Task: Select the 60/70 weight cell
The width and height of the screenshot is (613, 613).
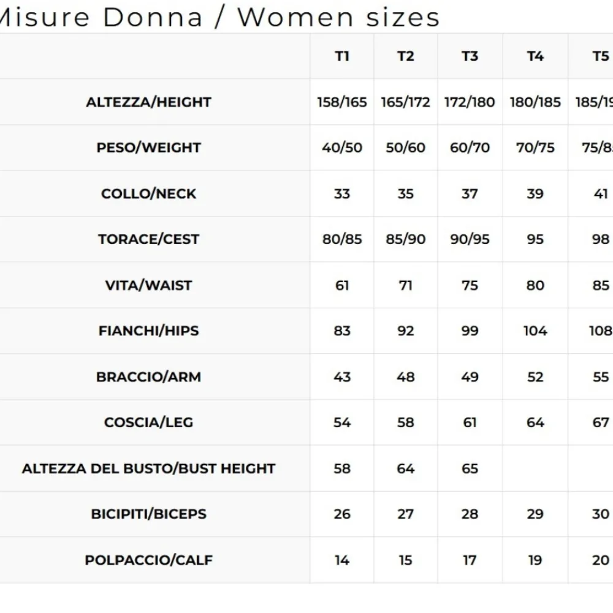Action: tap(470, 148)
